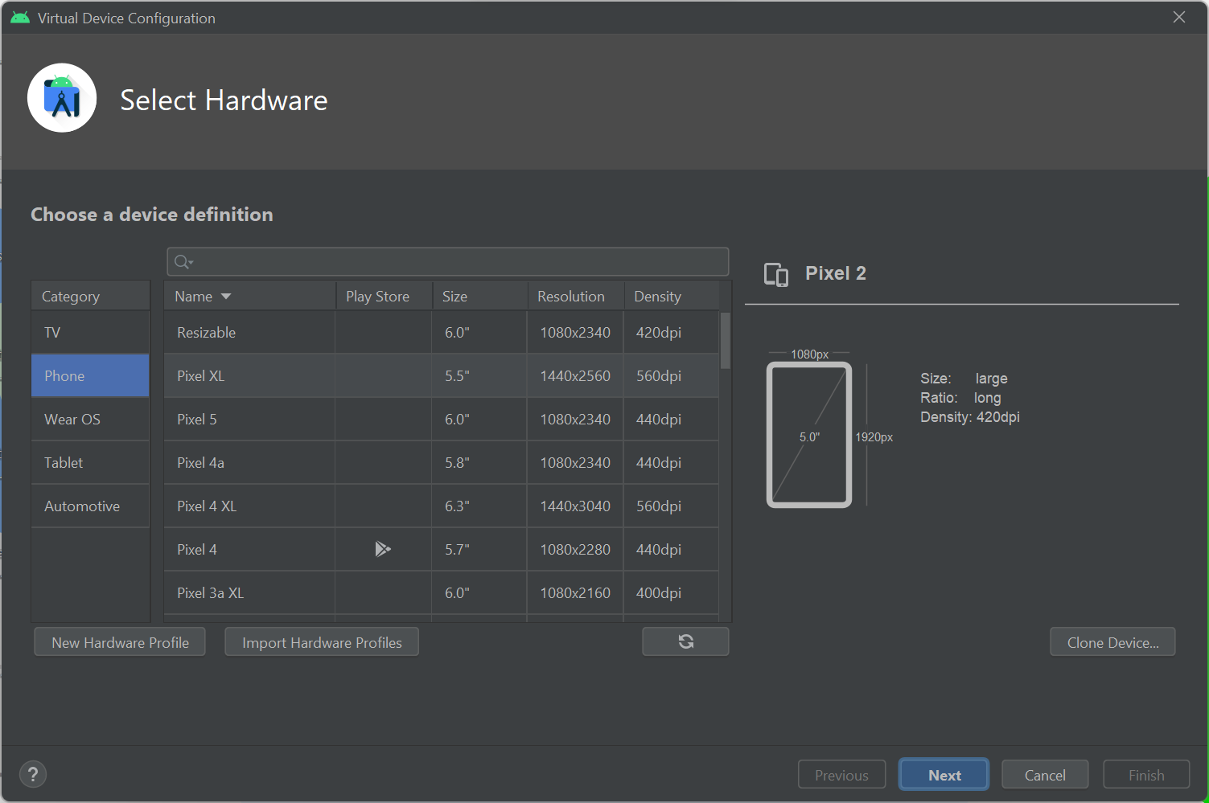Select the Pixel 4 device name
This screenshot has height=803, width=1209.
[x=197, y=549]
